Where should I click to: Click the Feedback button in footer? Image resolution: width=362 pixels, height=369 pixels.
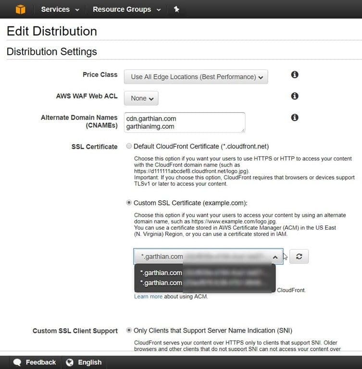35,362
